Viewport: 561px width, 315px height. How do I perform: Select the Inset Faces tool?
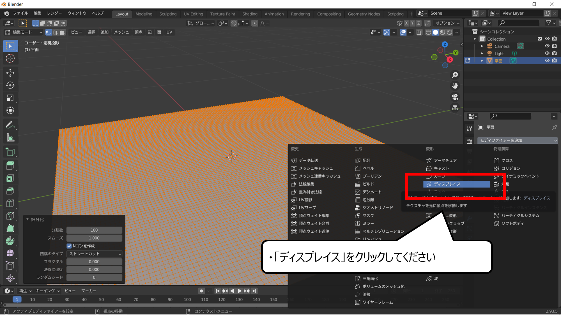[x=10, y=178]
